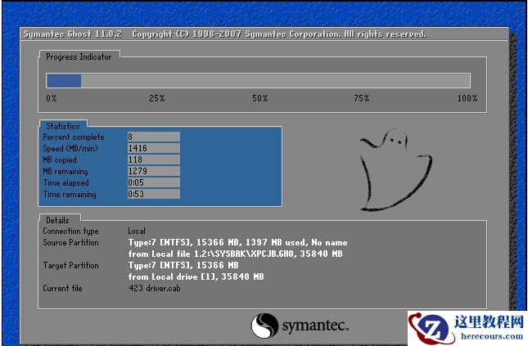Click the 75% scale label
This screenshot has height=346, width=528.
click(362, 98)
